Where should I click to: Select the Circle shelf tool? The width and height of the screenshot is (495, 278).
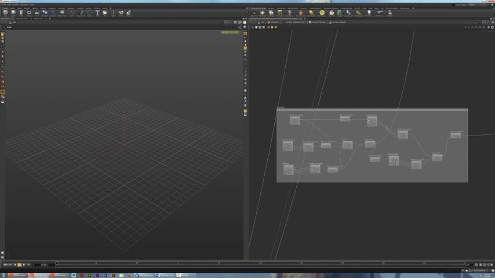coord(90,13)
